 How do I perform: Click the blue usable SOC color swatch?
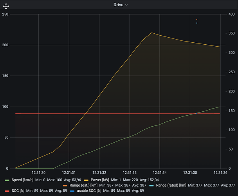click(x=72, y=191)
